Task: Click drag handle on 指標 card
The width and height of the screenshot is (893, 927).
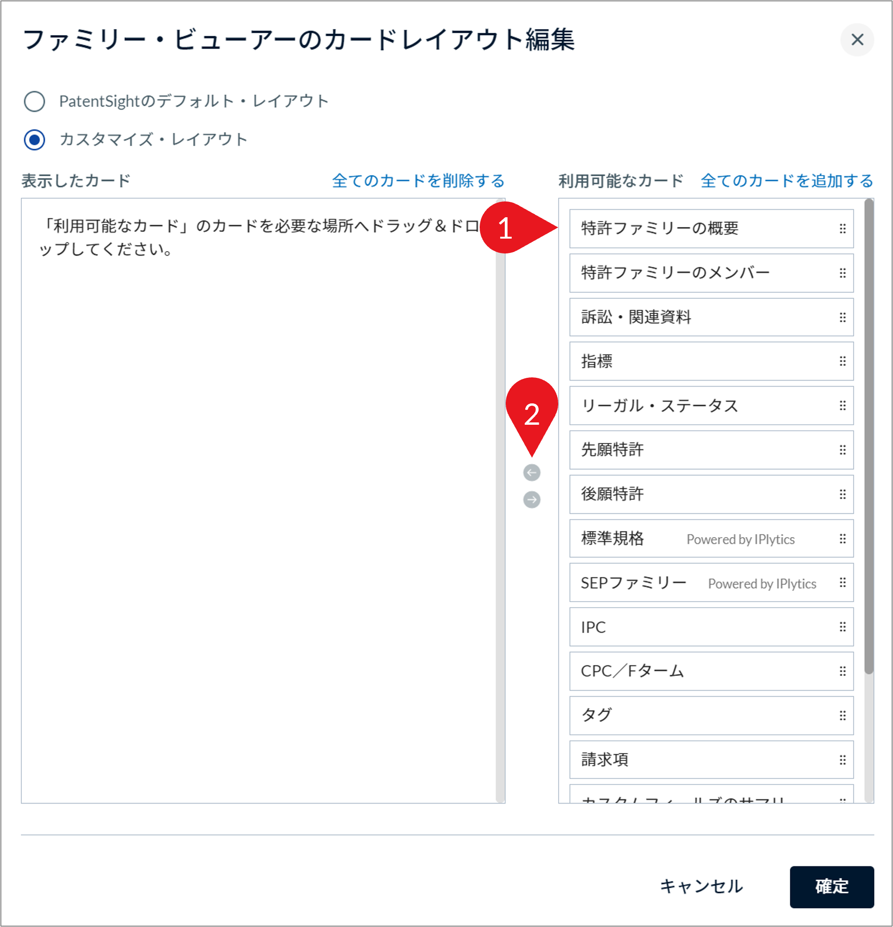Action: pos(842,361)
